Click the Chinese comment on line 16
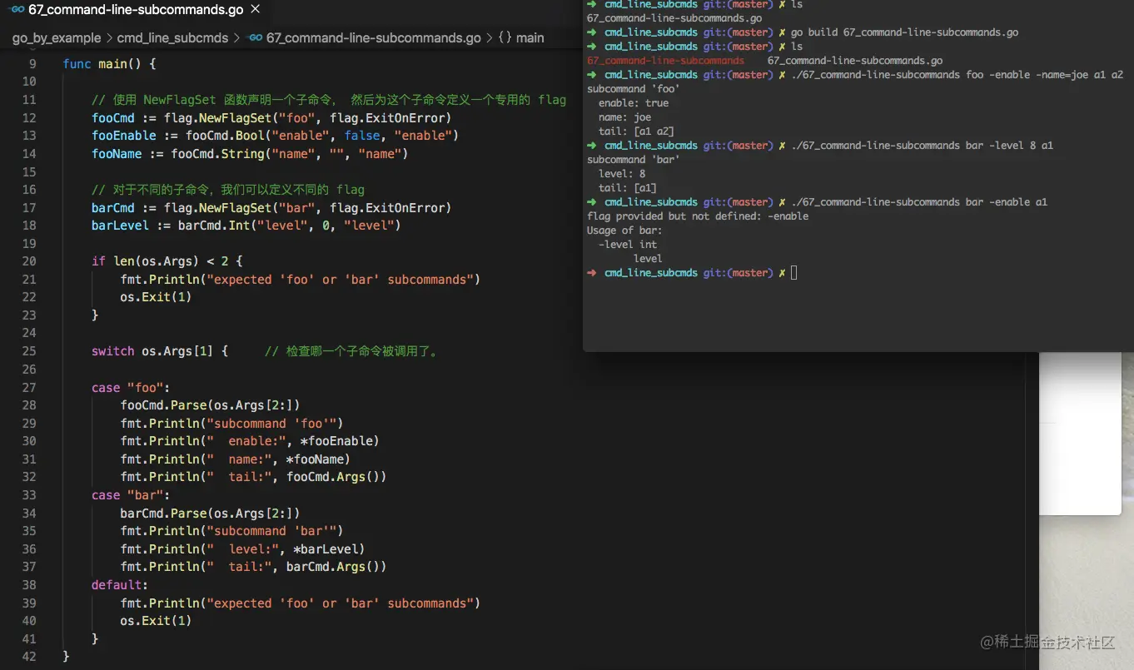 [227, 190]
